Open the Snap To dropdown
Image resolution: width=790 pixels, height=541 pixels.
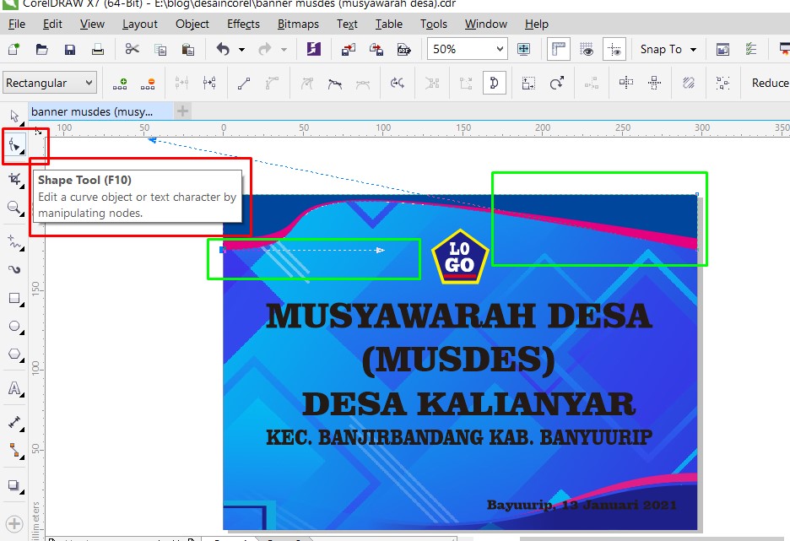[667, 49]
